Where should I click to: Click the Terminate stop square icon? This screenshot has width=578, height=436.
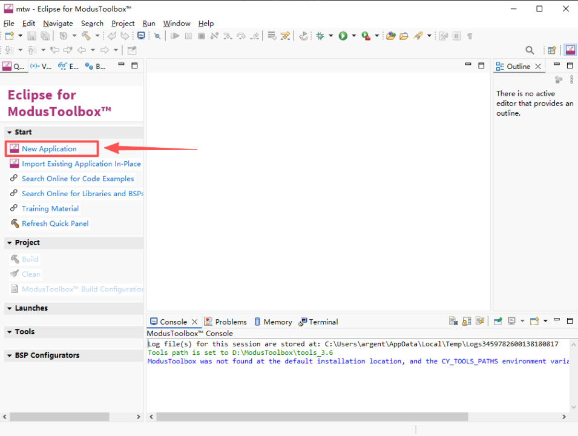click(x=202, y=36)
